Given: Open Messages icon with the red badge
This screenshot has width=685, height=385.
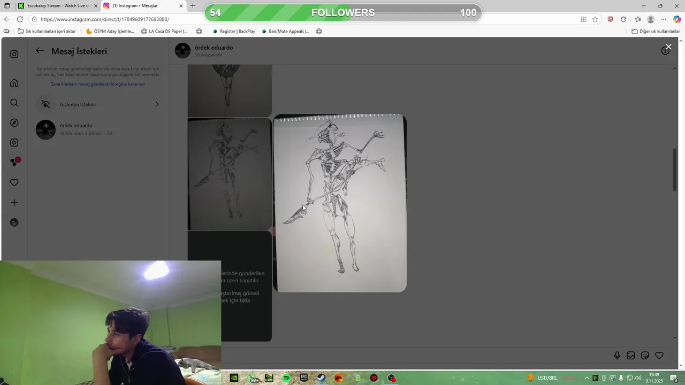Looking at the screenshot, I should [15, 162].
